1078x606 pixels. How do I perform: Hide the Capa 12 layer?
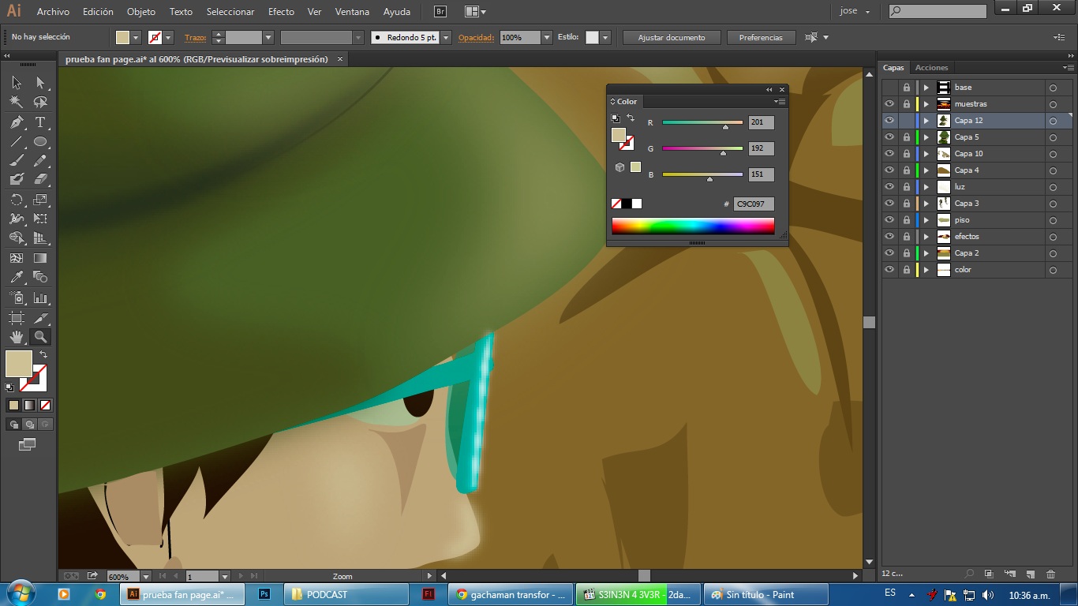pyautogui.click(x=889, y=121)
